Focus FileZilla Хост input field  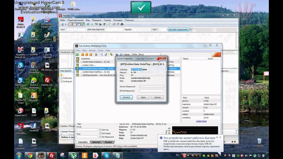tap(76, 29)
